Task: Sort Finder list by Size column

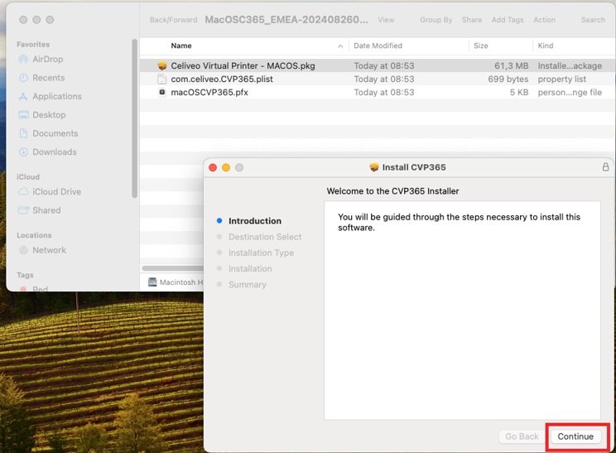Action: pyautogui.click(x=480, y=46)
